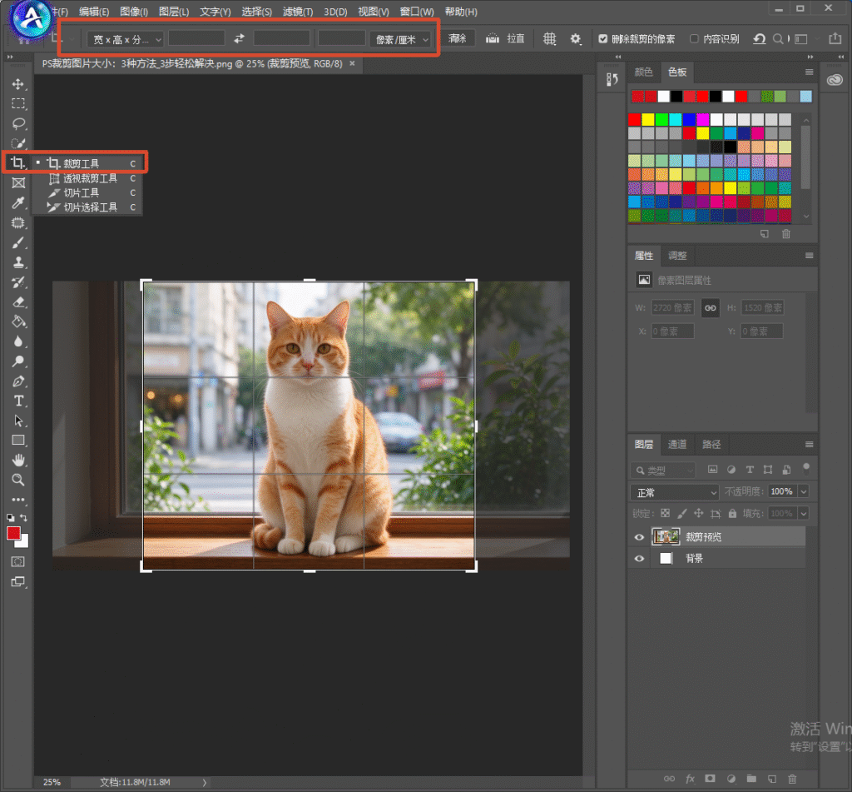The width and height of the screenshot is (852, 792).
Task: Switch to the 通道 tab
Action: 677,445
